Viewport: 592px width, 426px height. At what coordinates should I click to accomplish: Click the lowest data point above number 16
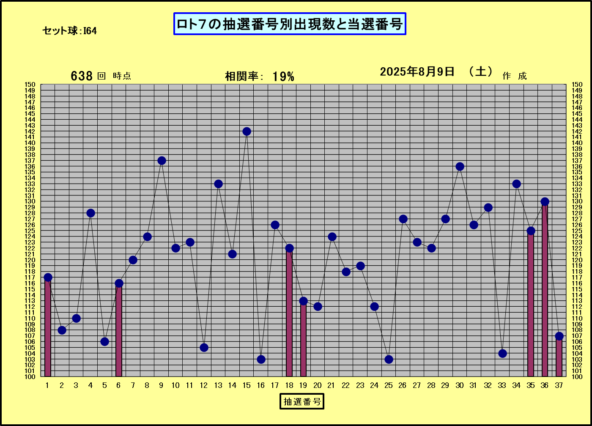[261, 359]
